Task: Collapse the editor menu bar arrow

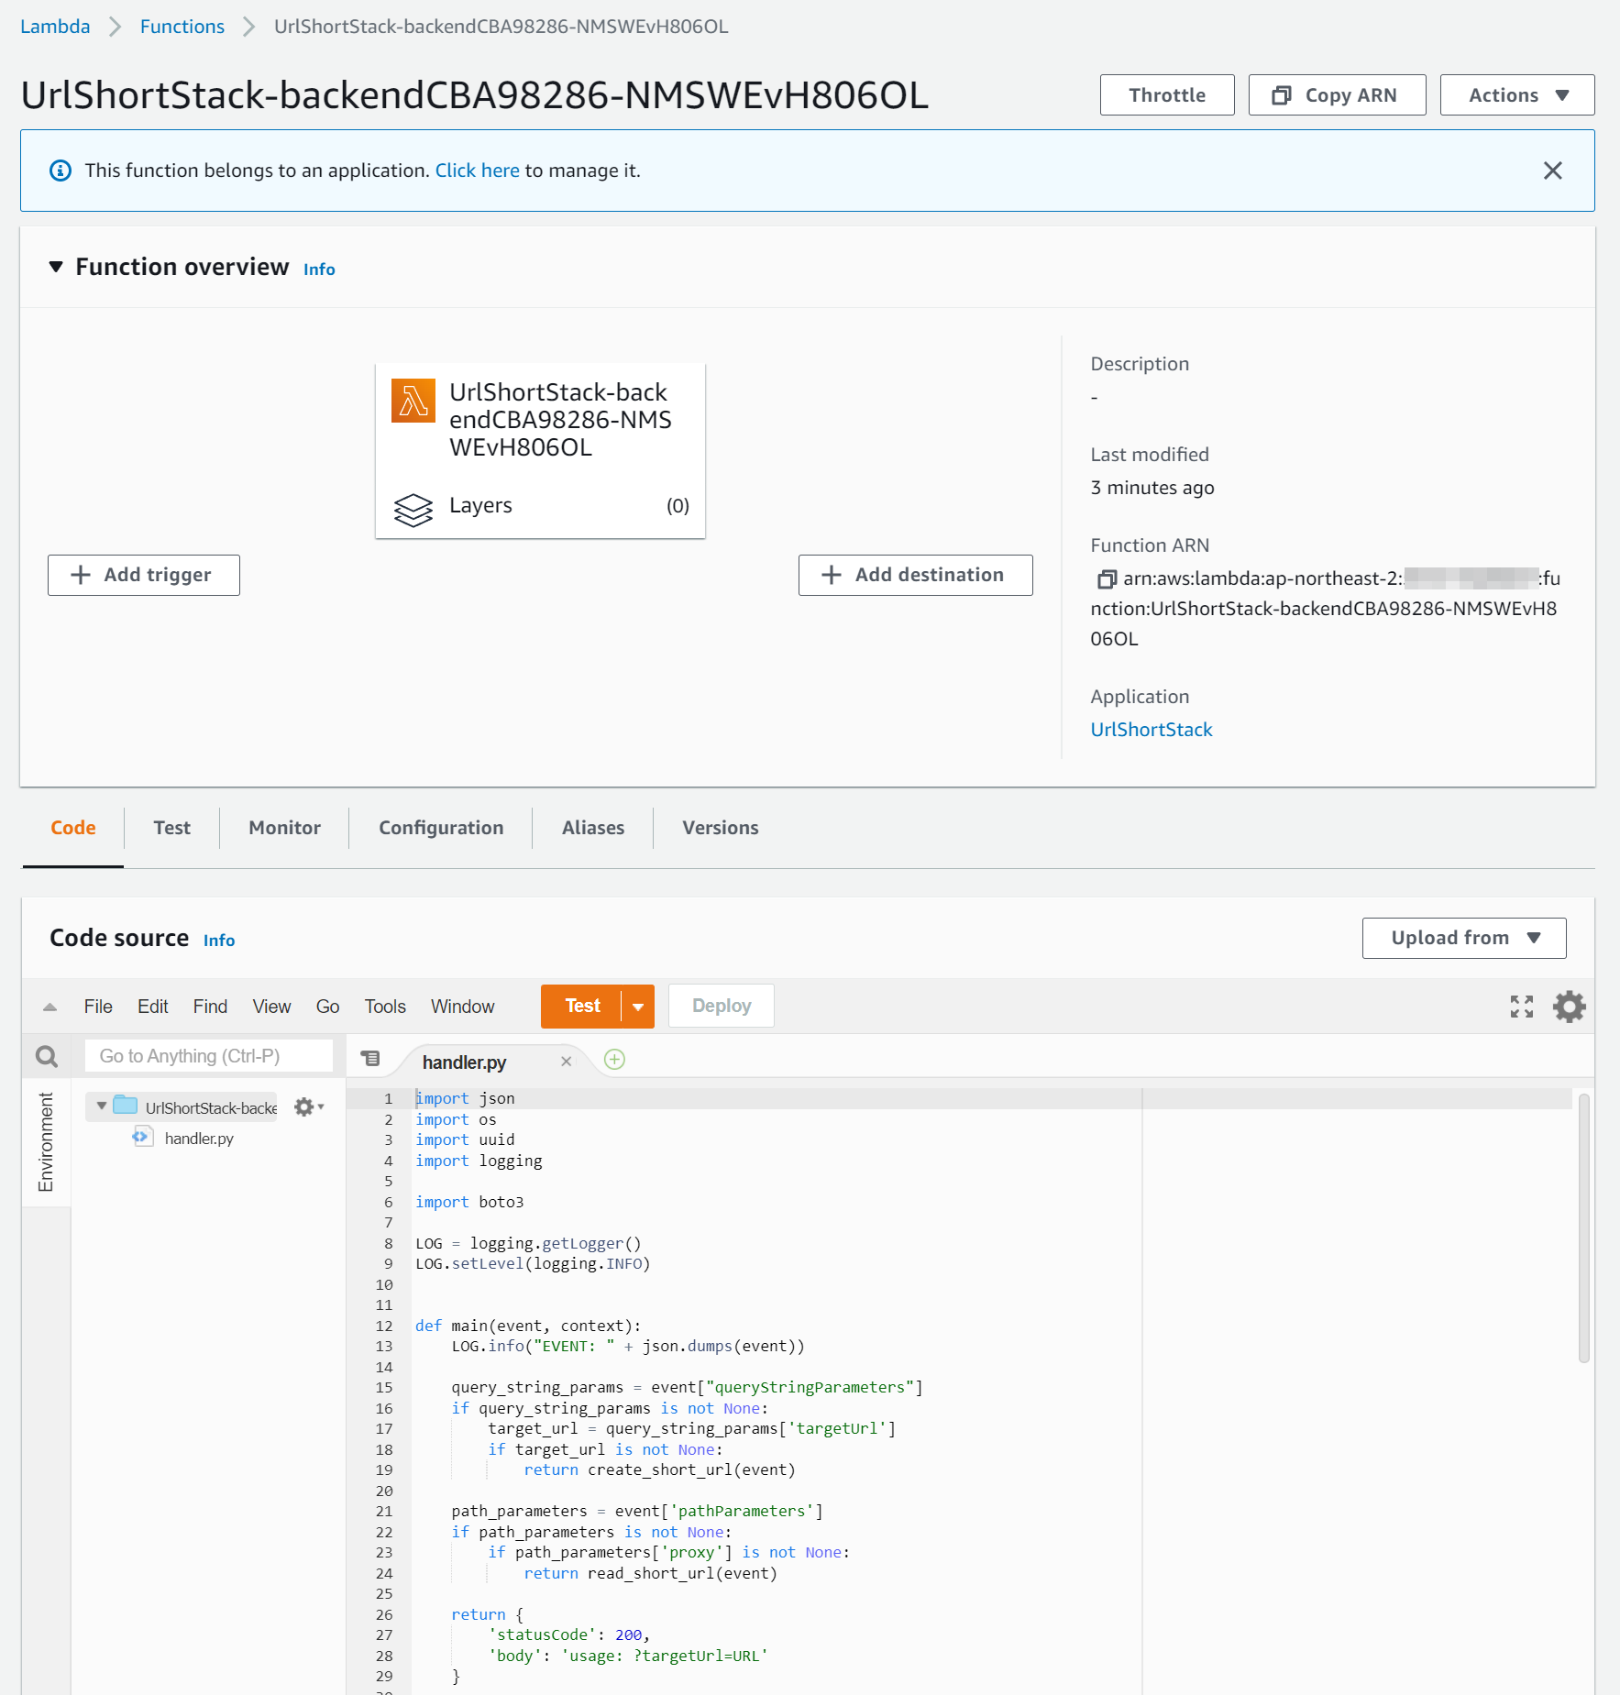Action: click(50, 1007)
